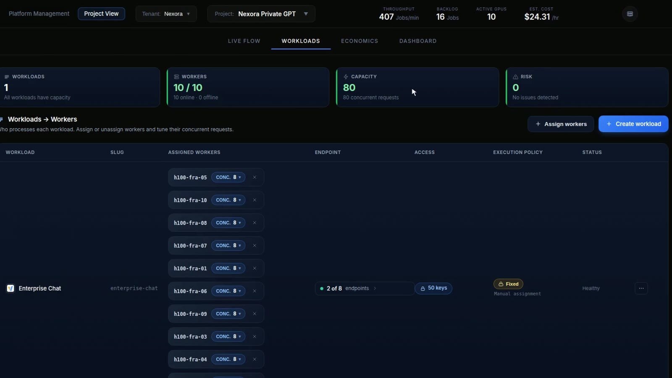Open CONC. dropdown for h100-fra-06

[x=228, y=291]
